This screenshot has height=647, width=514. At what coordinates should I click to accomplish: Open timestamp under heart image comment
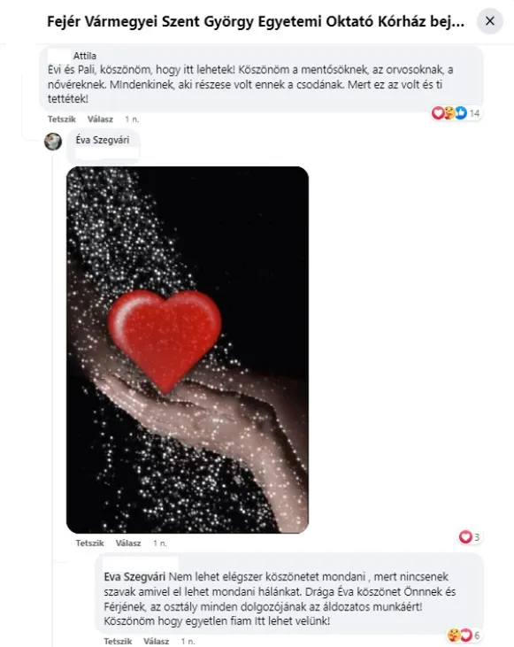160,543
